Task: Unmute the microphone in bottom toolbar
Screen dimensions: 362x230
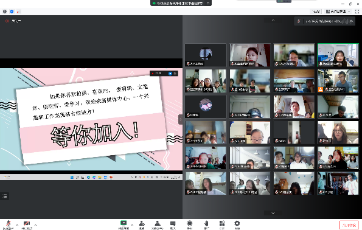Action: coord(9,225)
